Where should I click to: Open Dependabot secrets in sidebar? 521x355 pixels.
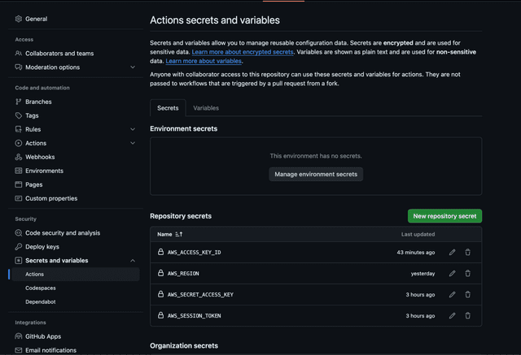(41, 302)
